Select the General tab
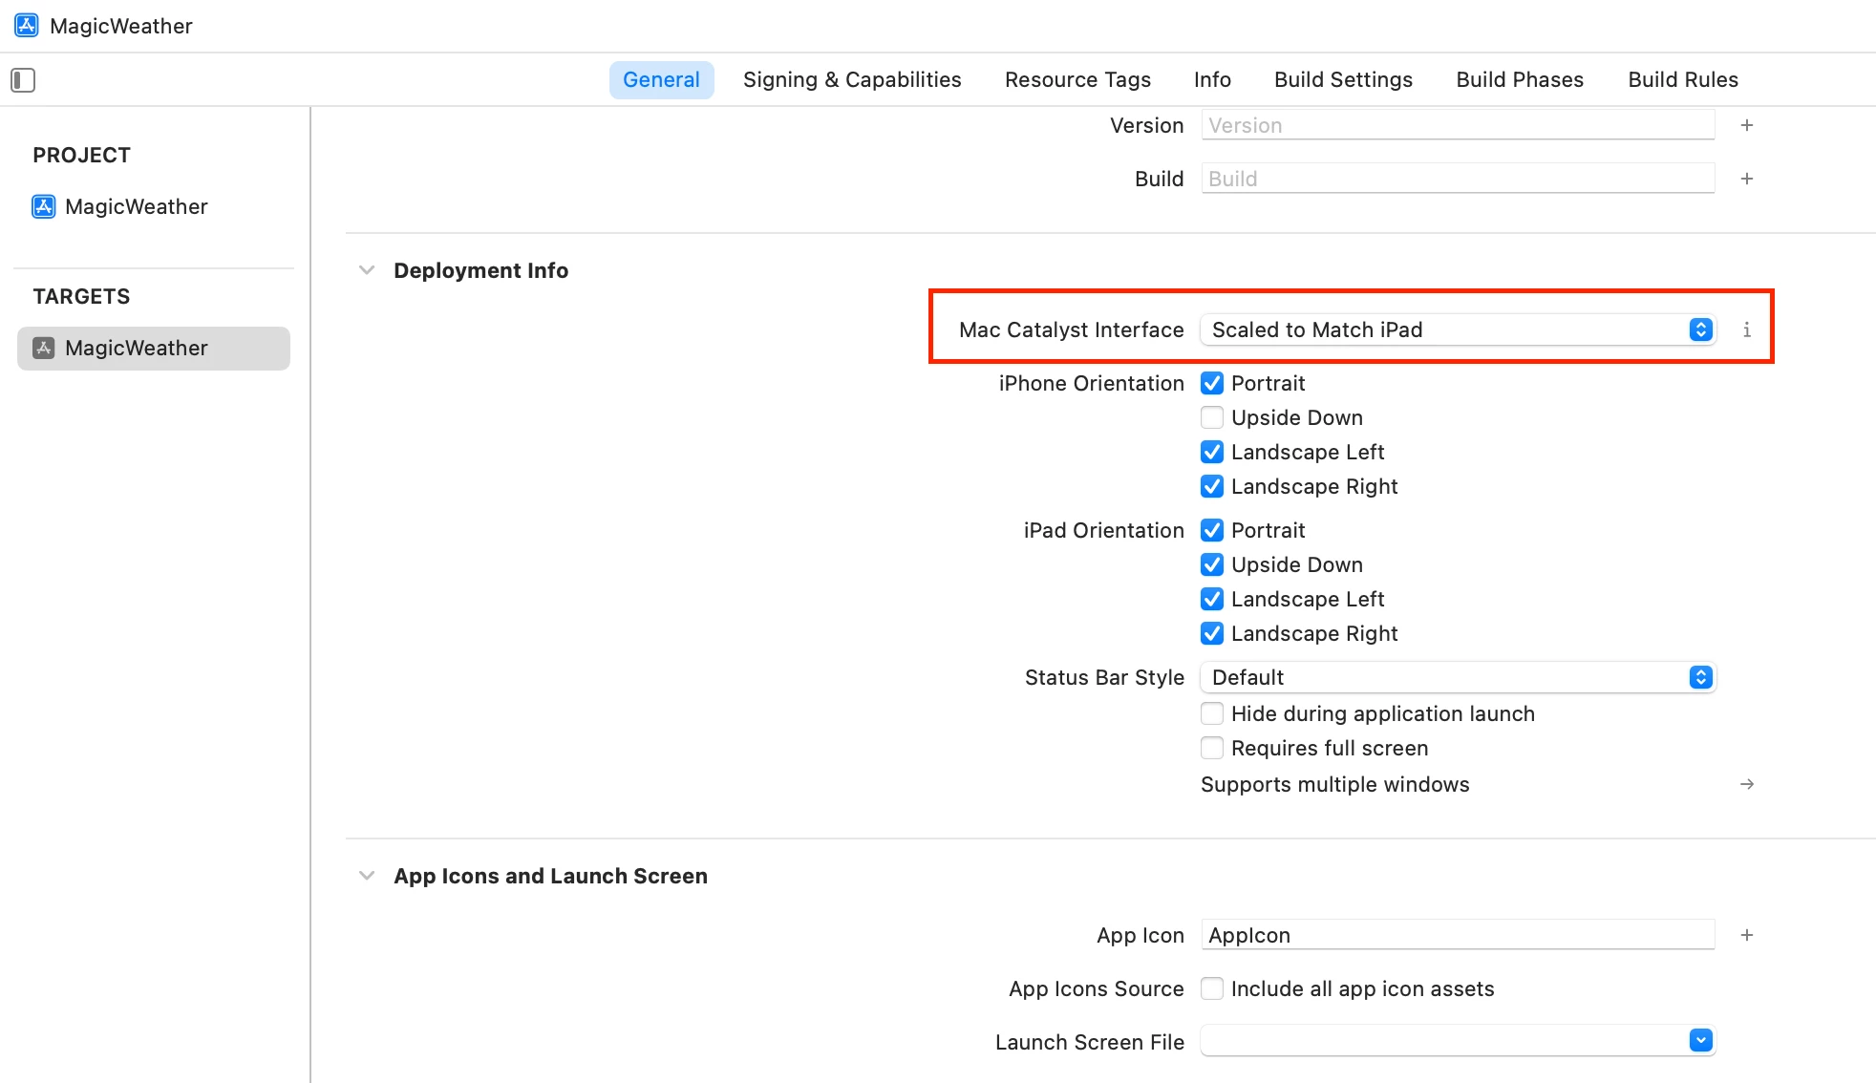This screenshot has width=1876, height=1083. click(x=661, y=80)
